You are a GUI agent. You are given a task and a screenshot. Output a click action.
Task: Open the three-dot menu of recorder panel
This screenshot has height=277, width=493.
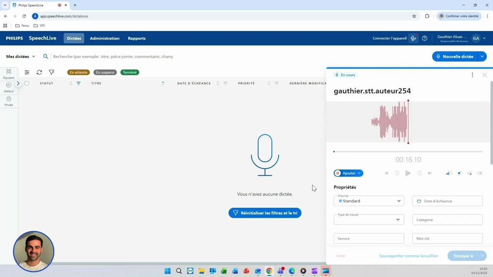pyautogui.click(x=472, y=75)
